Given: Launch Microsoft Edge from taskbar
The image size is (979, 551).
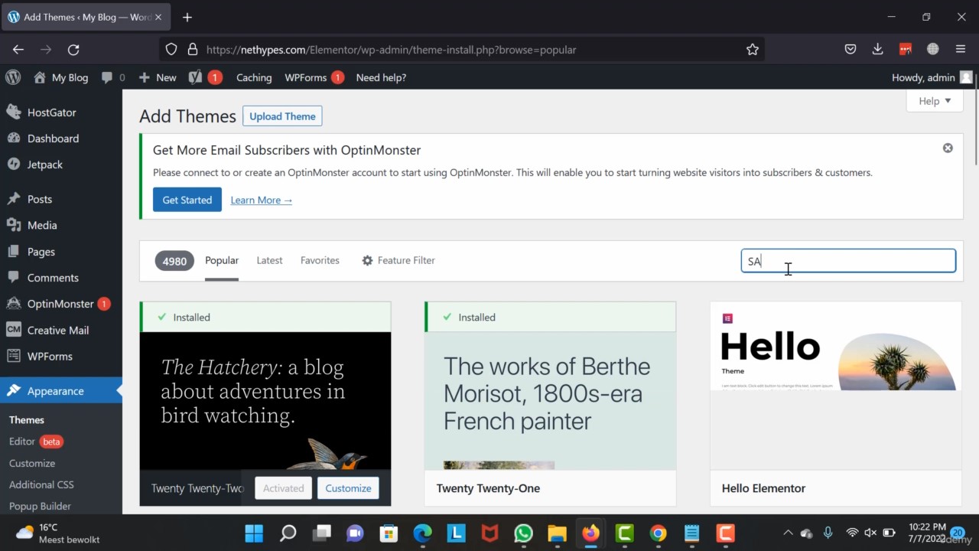Looking at the screenshot, I should (422, 533).
